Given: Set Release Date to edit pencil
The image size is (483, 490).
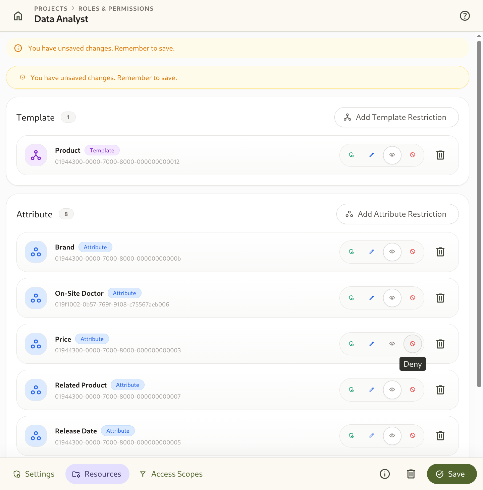Looking at the screenshot, I should pyautogui.click(x=372, y=435).
